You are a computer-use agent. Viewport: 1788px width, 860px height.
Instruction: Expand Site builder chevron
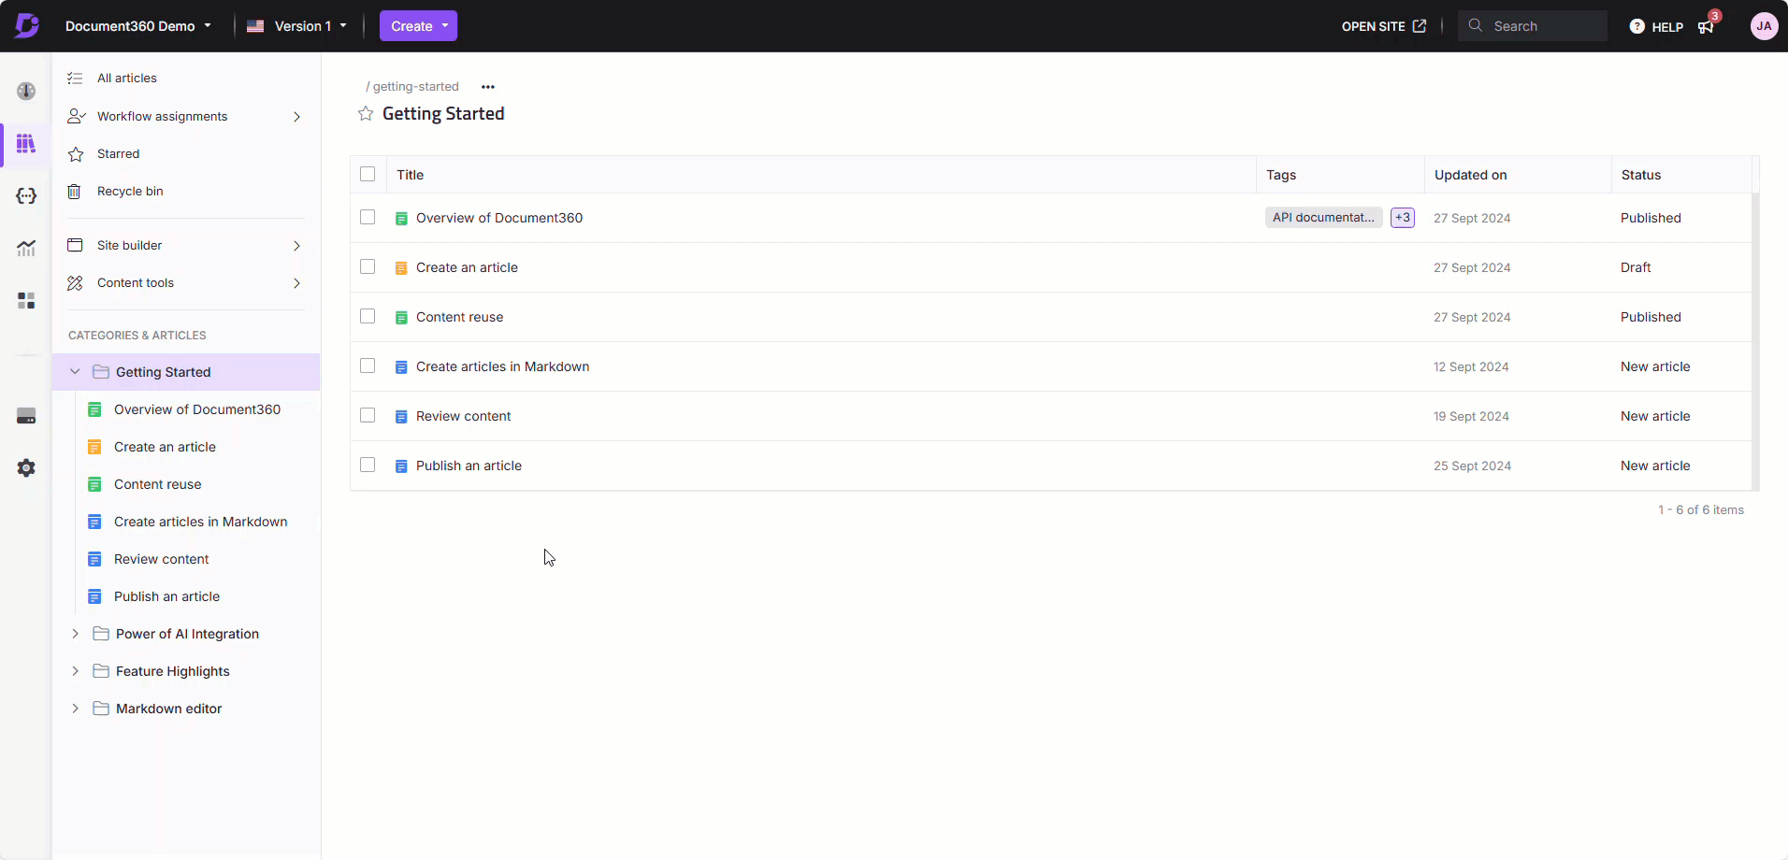point(296,246)
